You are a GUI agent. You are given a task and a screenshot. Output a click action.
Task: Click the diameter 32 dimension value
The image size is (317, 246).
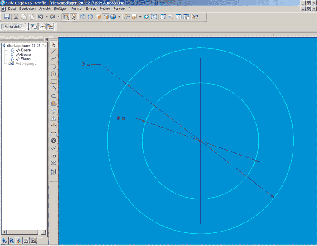88,65
